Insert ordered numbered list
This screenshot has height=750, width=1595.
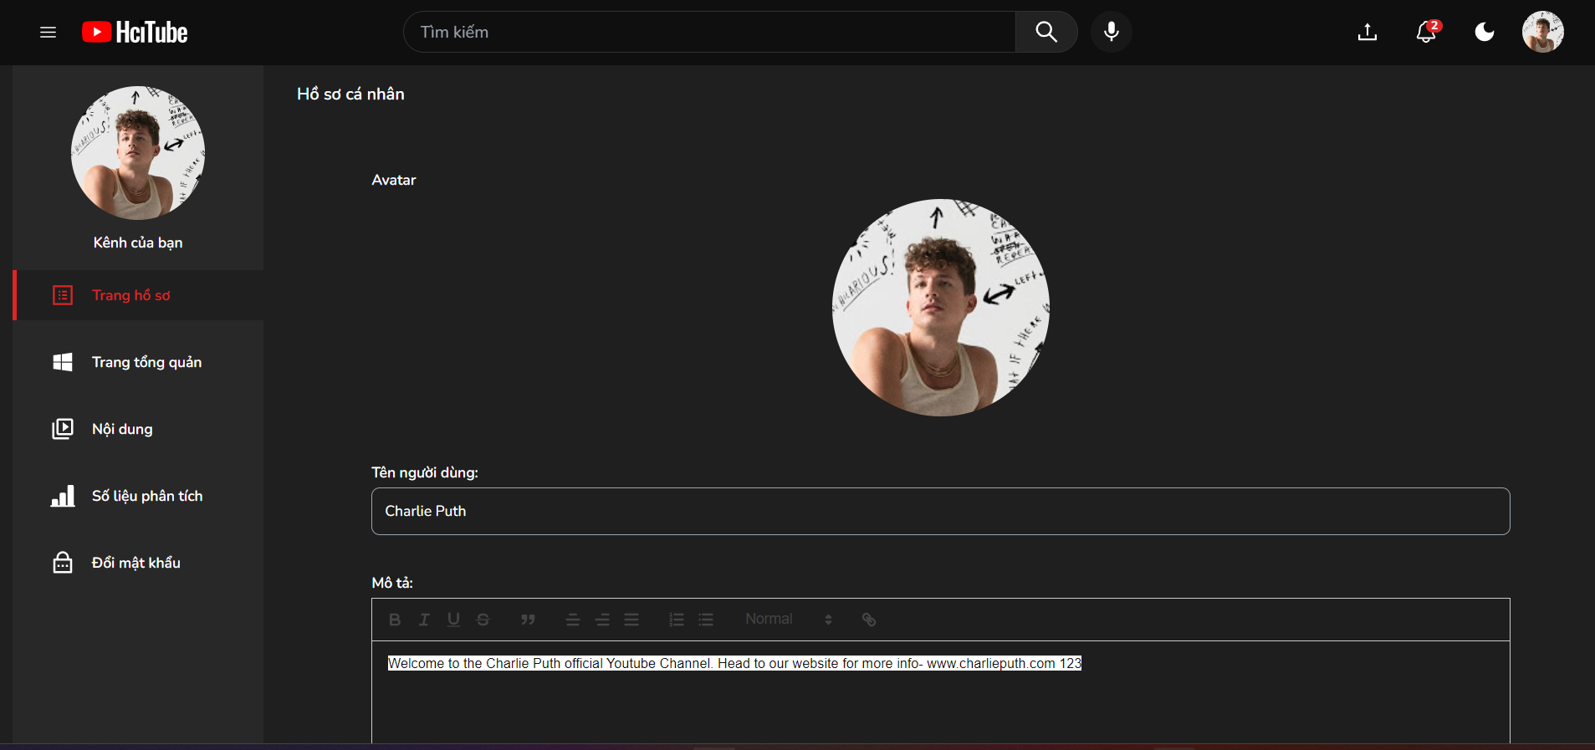point(677,620)
